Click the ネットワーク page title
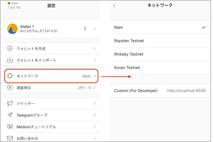 (160, 5)
